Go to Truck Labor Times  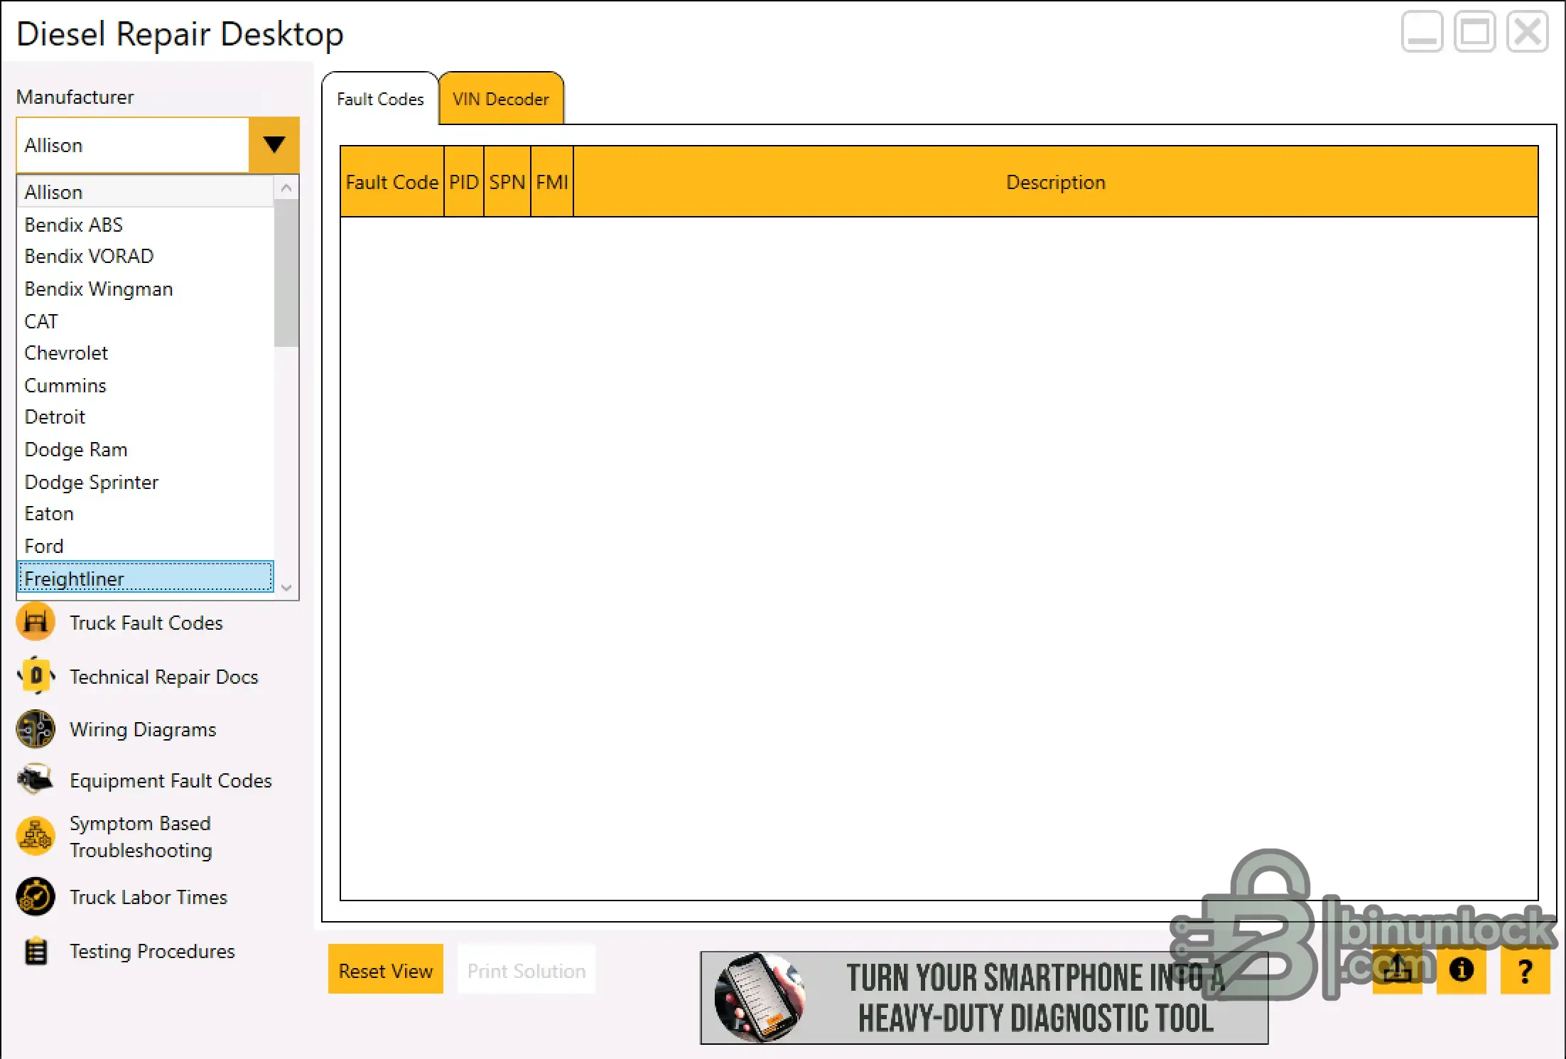pyautogui.click(x=148, y=897)
